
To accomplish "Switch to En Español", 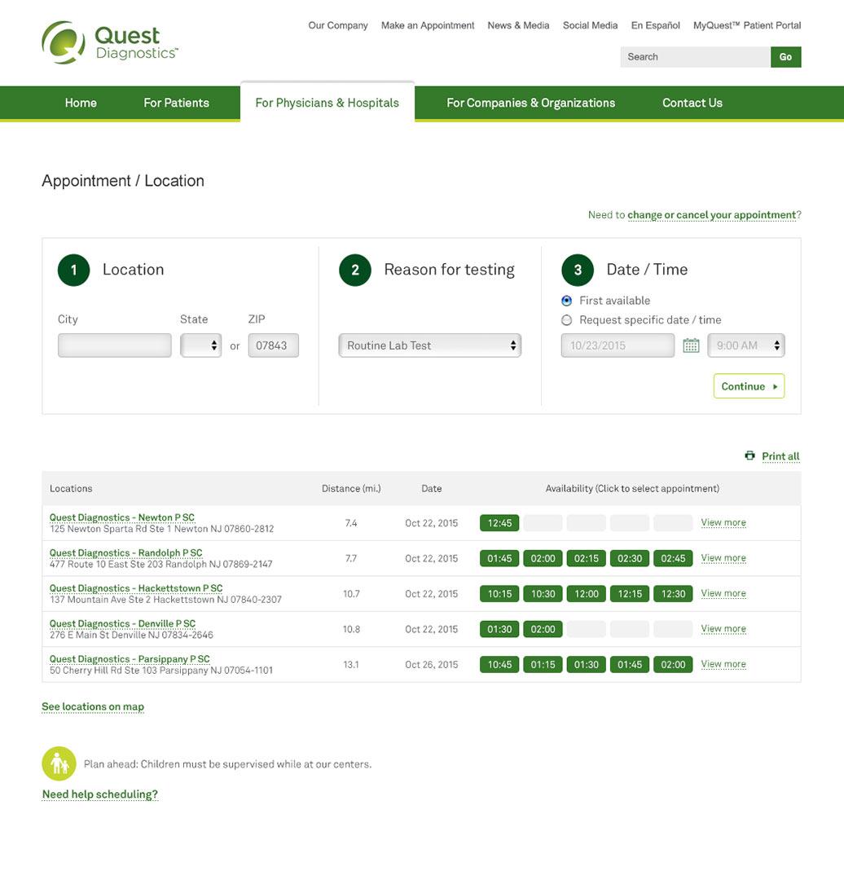I will point(656,25).
